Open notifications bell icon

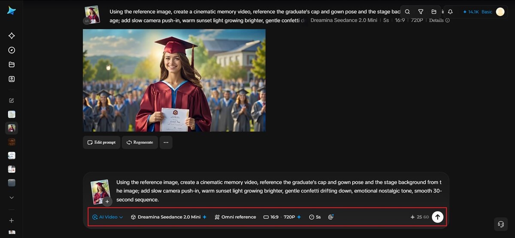point(450,12)
